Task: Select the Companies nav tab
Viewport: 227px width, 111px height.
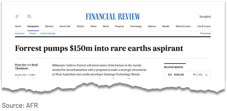Action: coord(33,26)
